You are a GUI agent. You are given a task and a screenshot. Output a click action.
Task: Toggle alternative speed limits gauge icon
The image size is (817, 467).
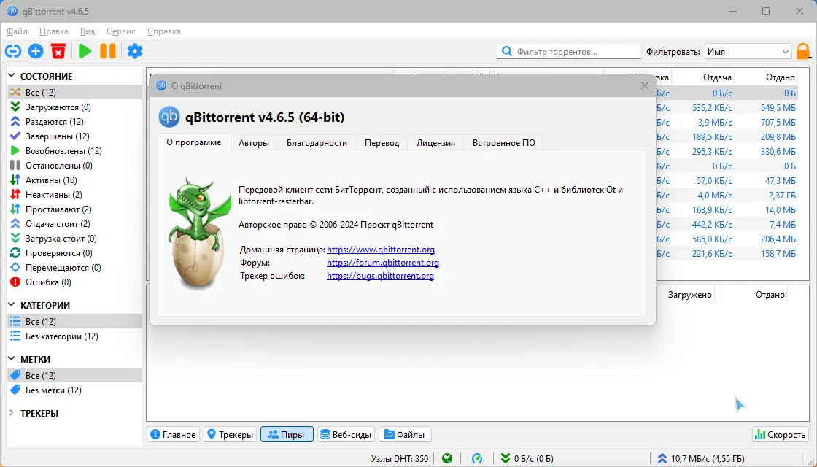477,459
